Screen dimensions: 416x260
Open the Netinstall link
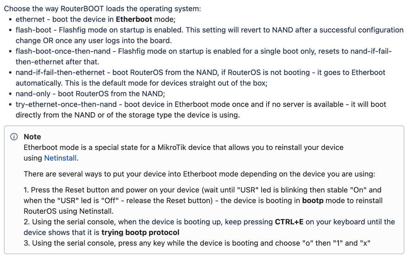click(60, 158)
